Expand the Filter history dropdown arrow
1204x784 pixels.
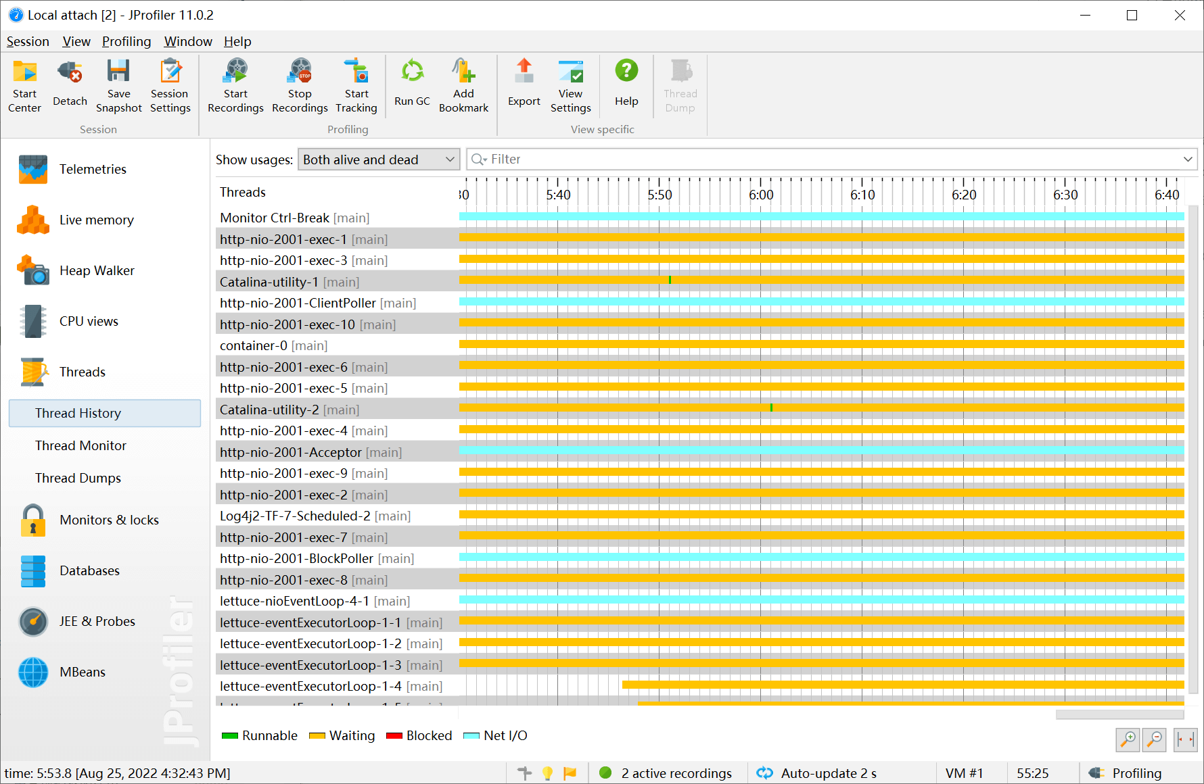click(1188, 160)
